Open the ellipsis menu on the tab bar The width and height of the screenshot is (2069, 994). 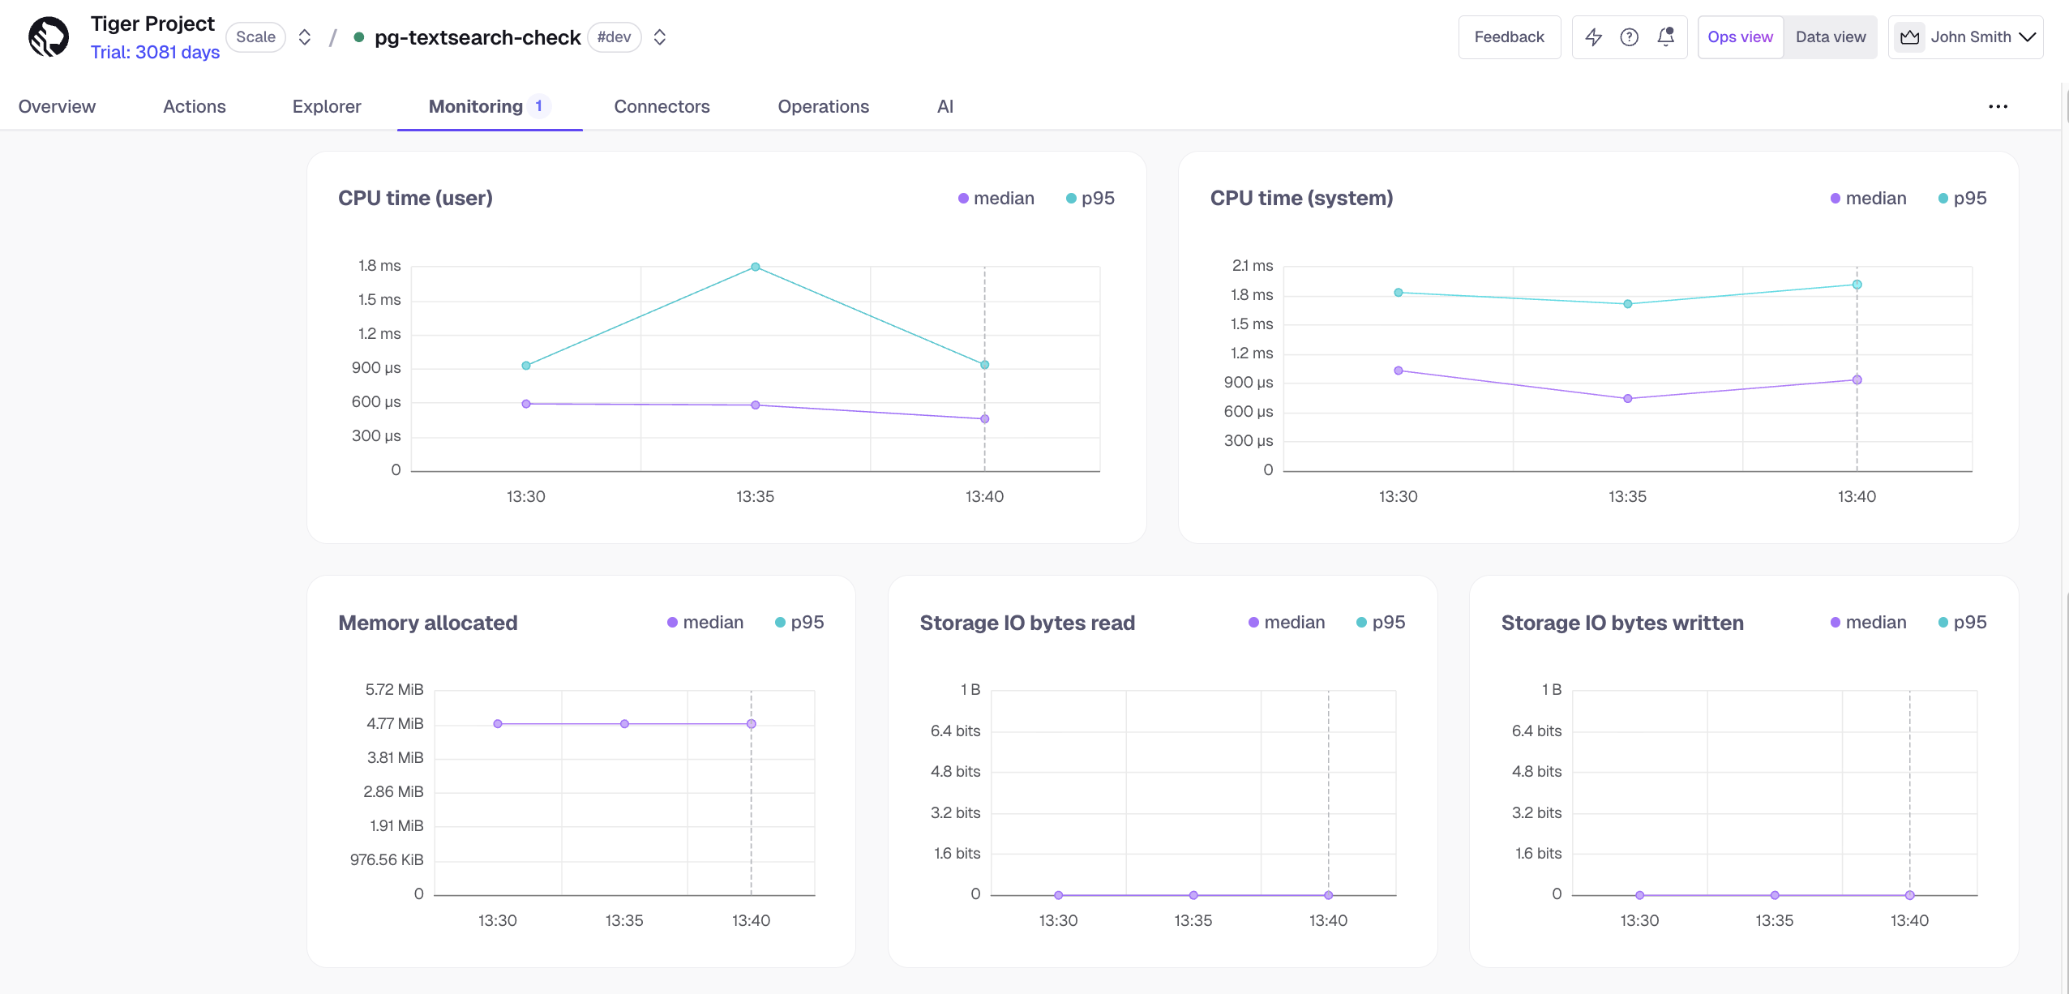tap(1998, 106)
